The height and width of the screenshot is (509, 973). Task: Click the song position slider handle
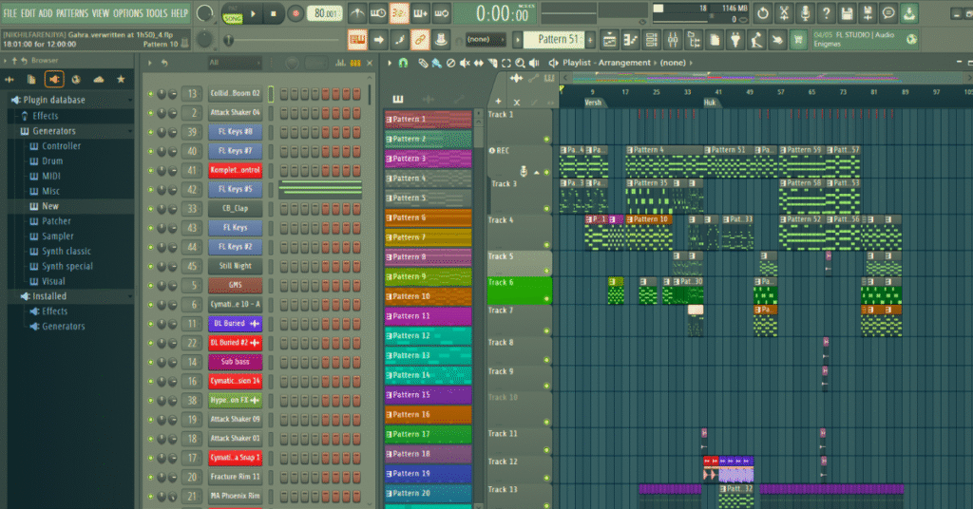228,40
